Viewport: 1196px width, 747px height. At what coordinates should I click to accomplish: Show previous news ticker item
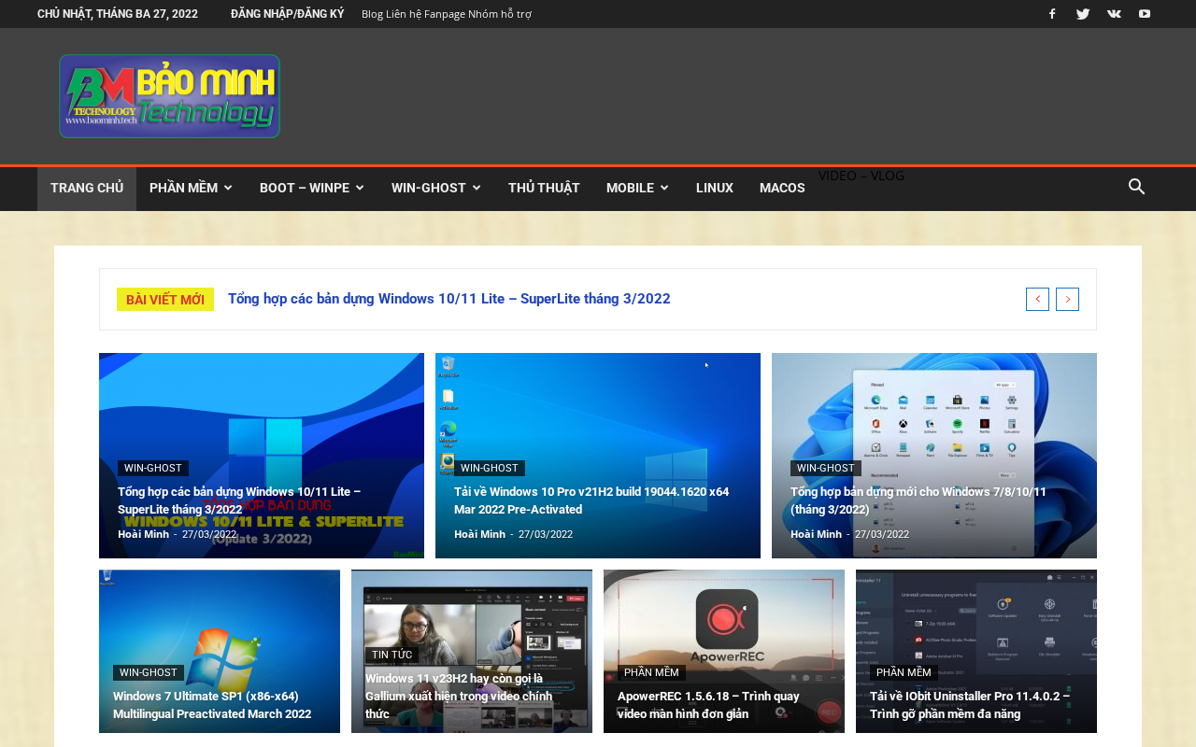[x=1037, y=299]
